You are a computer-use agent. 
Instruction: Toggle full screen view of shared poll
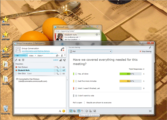[150, 111]
